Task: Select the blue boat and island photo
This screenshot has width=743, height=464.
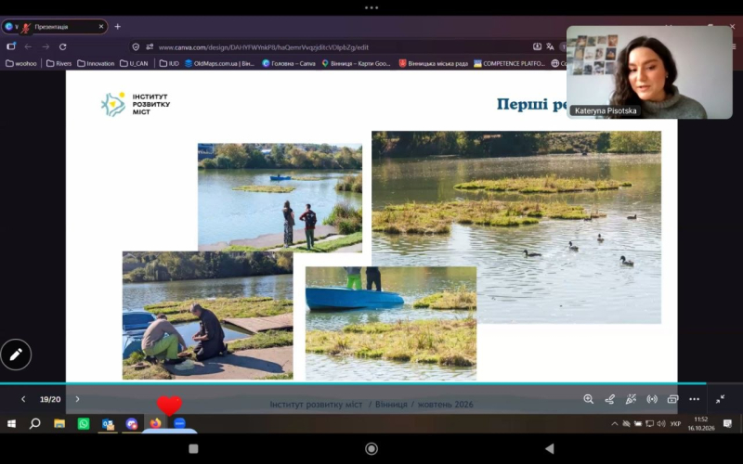Action: click(x=391, y=323)
